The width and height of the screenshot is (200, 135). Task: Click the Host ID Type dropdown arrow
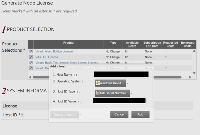coord(131,93)
